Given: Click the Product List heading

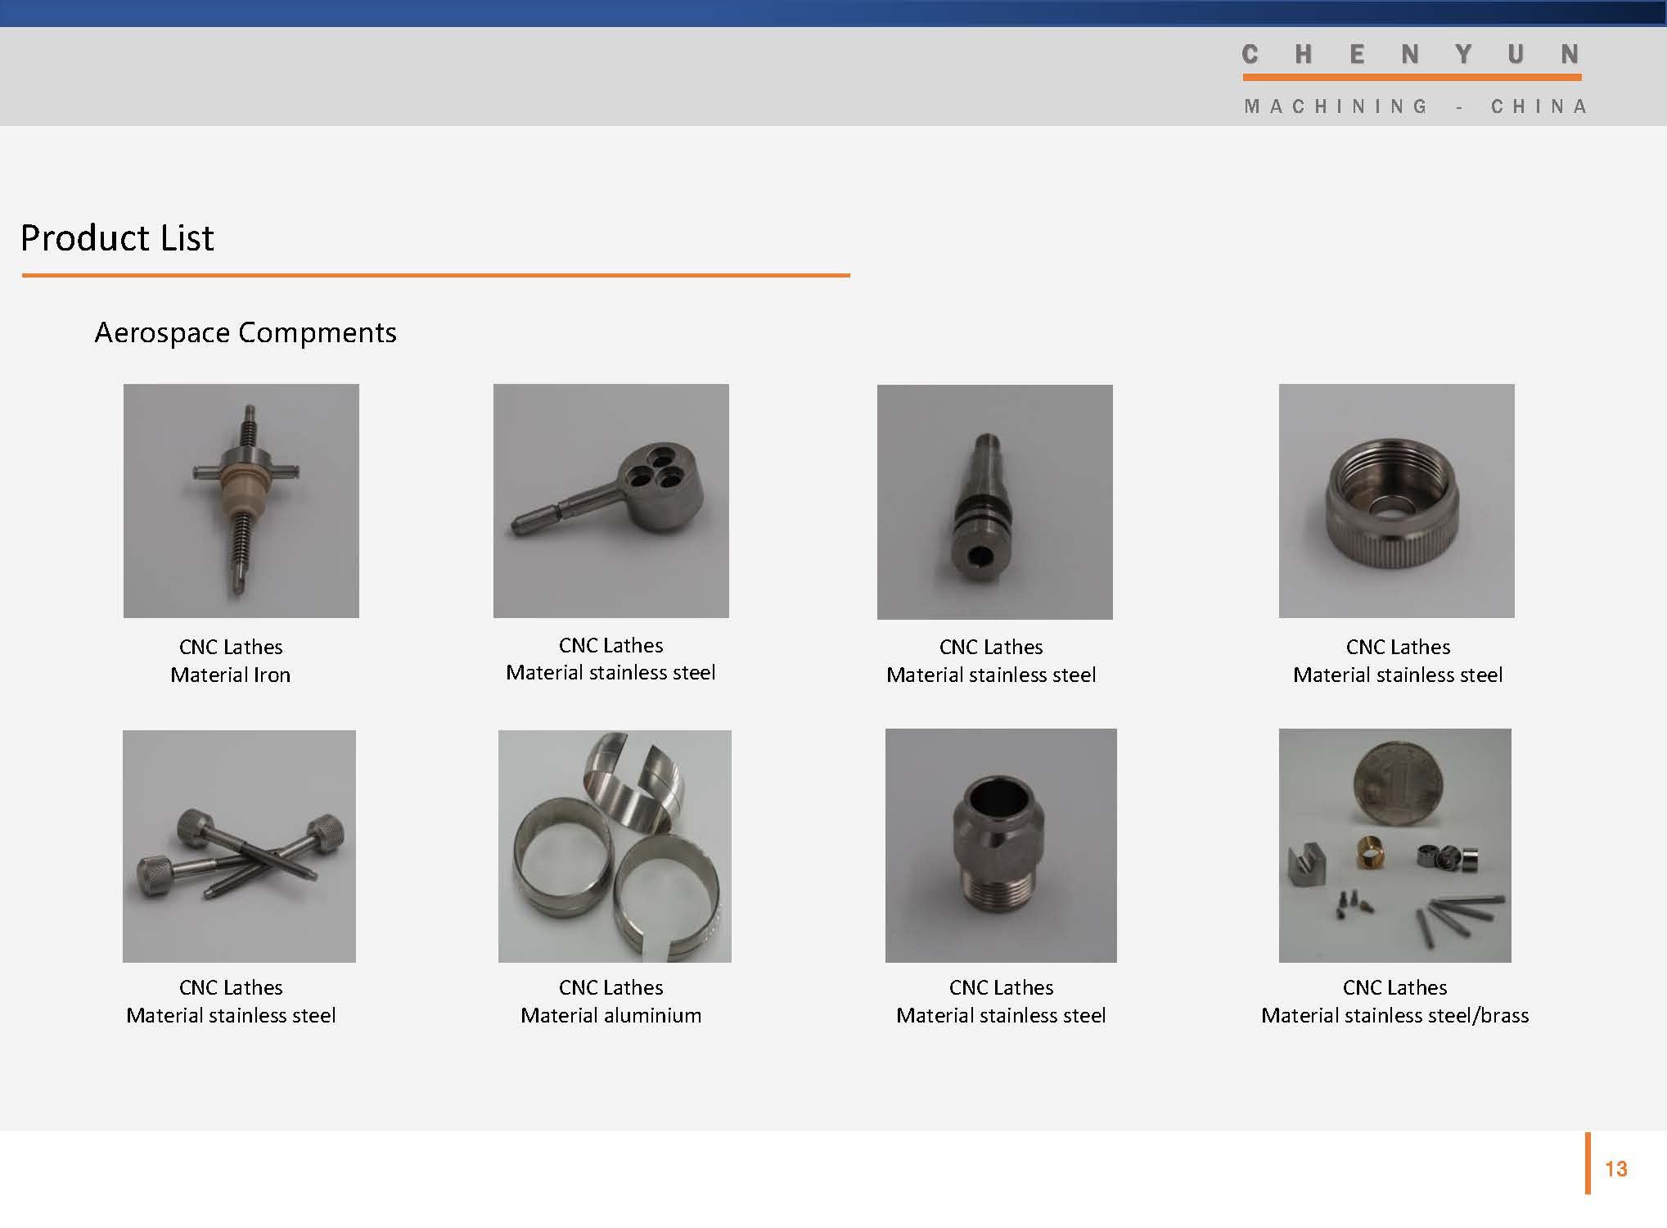Looking at the screenshot, I should pos(117,238).
